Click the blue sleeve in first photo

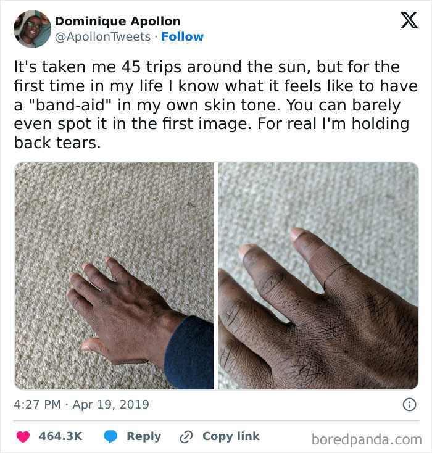[x=189, y=352]
